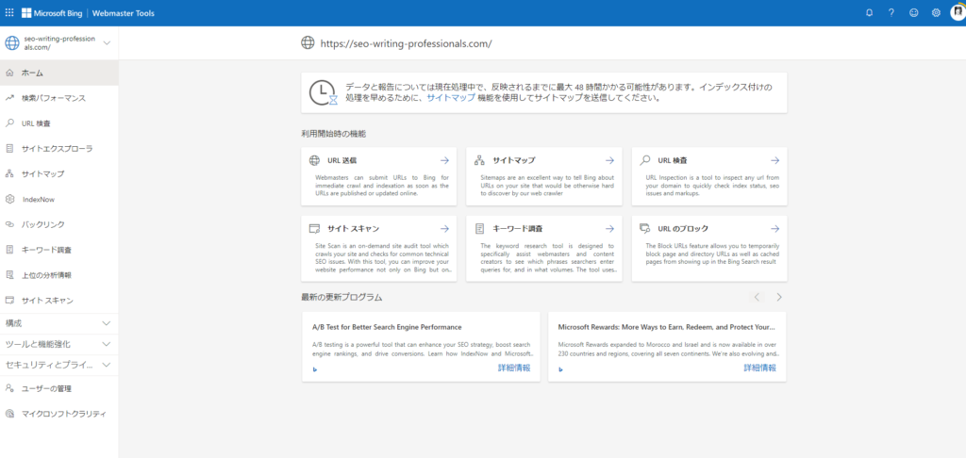Click the arrow on the サイトマップ card
This screenshot has width=966, height=458.
pyautogui.click(x=609, y=160)
